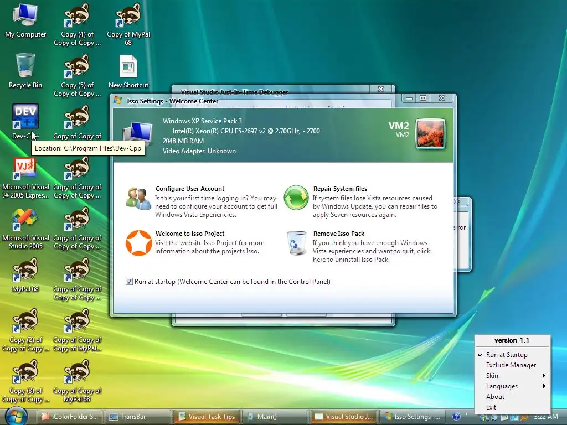Switch to Visual Studio J... taskbar button
Image resolution: width=567 pixels, height=425 pixels.
pos(343,417)
